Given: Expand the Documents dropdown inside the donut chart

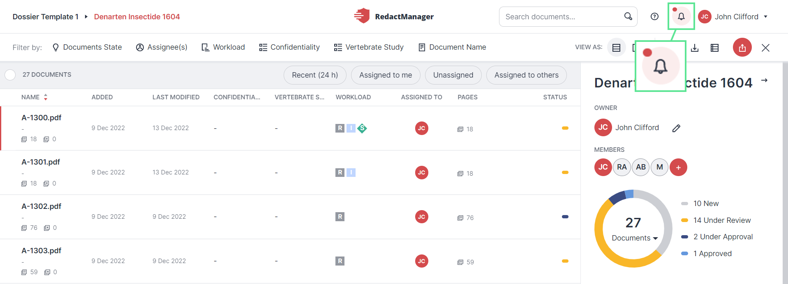Looking at the screenshot, I should (635, 238).
